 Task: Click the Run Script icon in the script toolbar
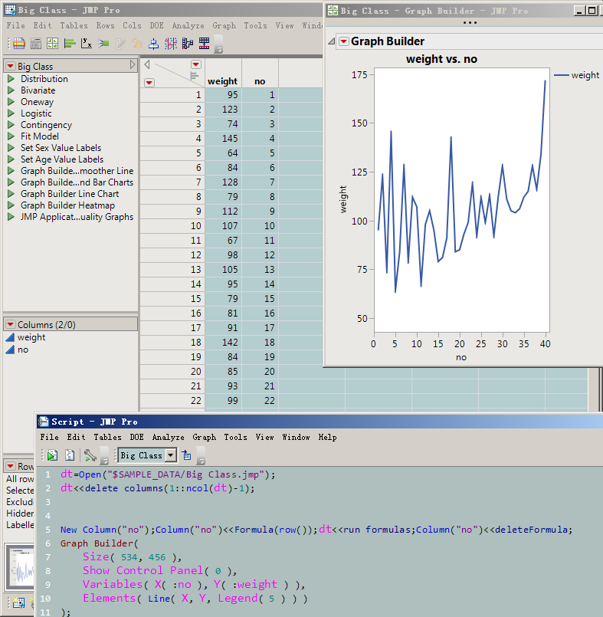click(x=52, y=455)
